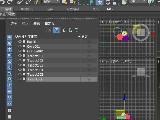Open scene explorer 显示 menu

point(25,23)
